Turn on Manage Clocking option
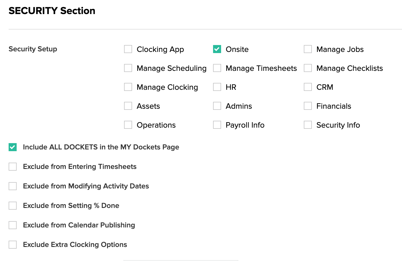The image size is (402, 261). [128, 87]
